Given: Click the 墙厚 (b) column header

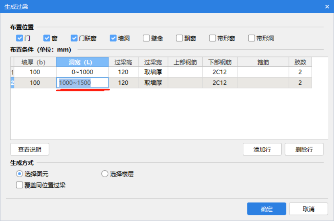Looking at the screenshot, I should pyautogui.click(x=35, y=62).
